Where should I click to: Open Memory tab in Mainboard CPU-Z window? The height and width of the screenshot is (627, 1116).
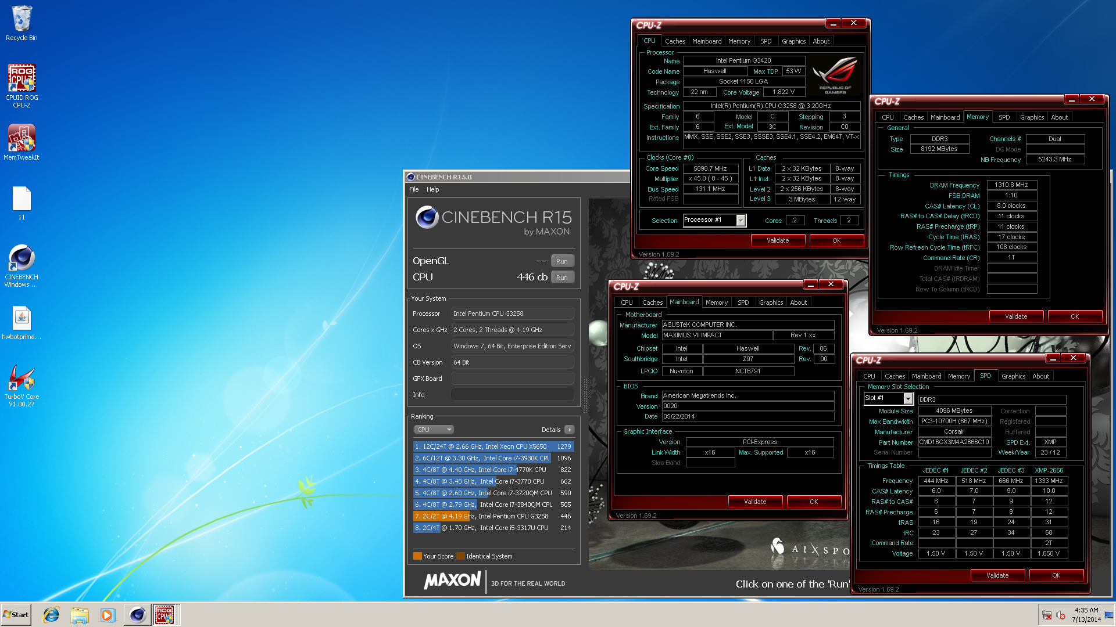716,302
